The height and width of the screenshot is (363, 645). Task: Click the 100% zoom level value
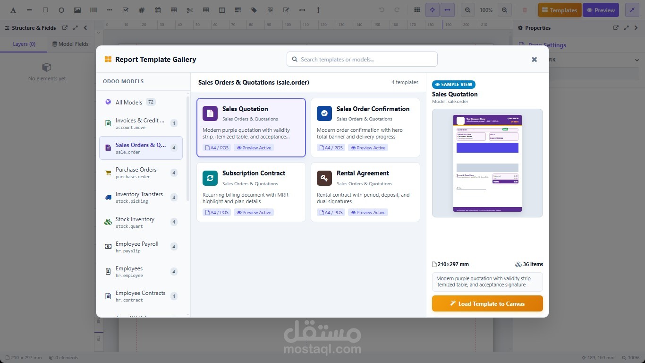pos(486,10)
